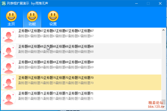Open the 设置 tab
The height and width of the screenshot is (111, 167).
point(53,18)
